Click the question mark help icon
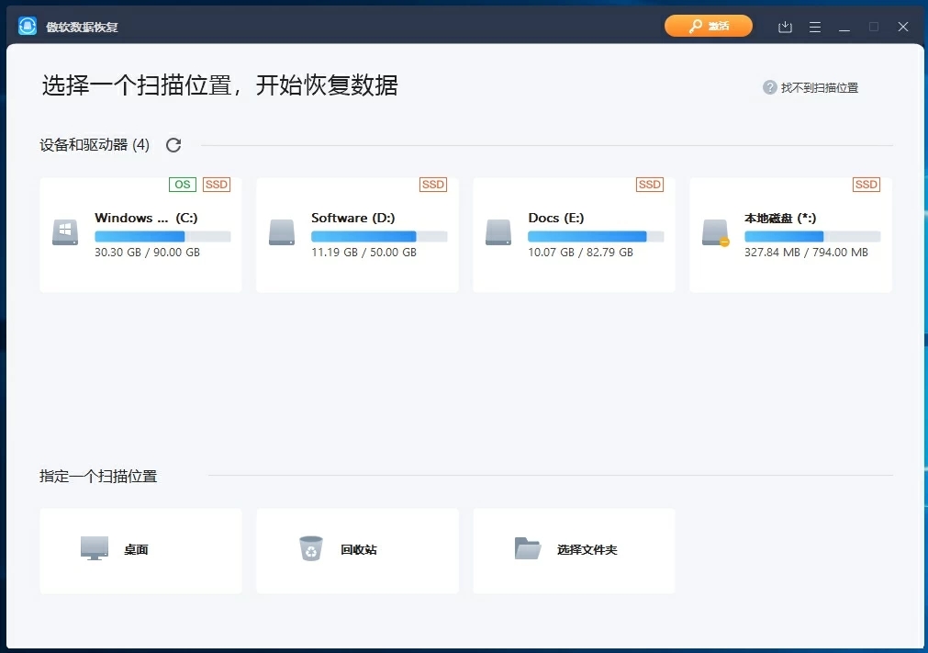The image size is (928, 653). tap(768, 87)
